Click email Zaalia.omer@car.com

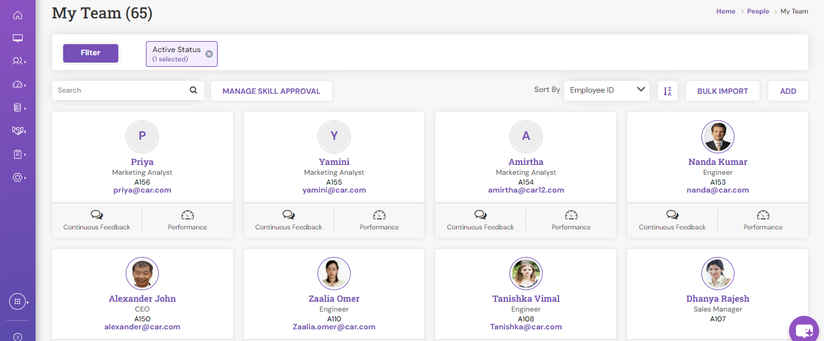(x=334, y=327)
